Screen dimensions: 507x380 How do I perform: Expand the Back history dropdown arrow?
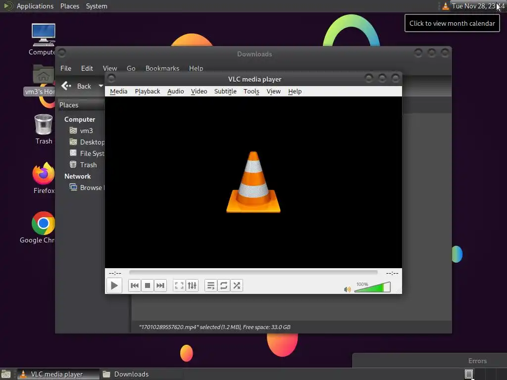coord(101,86)
